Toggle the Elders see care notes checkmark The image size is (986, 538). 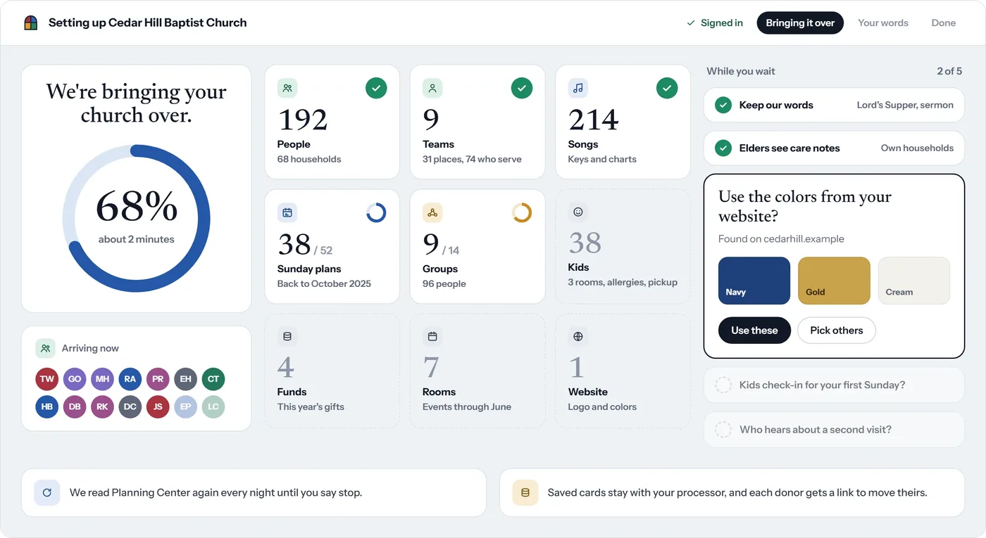point(723,148)
